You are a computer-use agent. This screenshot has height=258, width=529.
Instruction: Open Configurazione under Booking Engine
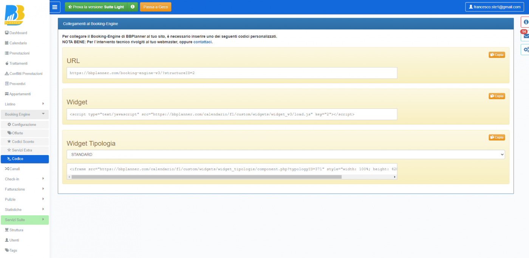pyautogui.click(x=25, y=125)
